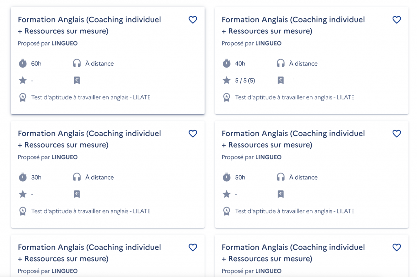Favorite the 60h LINGUEO course with the heart
The image size is (417, 277).
(x=193, y=20)
